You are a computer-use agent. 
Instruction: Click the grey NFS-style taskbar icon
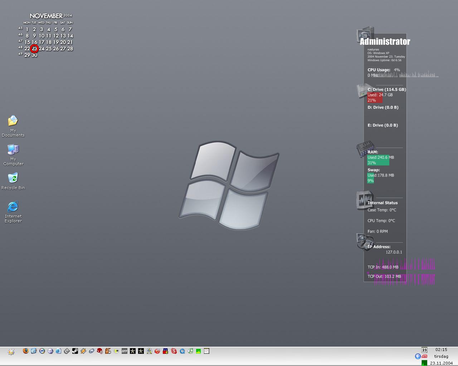point(125,351)
